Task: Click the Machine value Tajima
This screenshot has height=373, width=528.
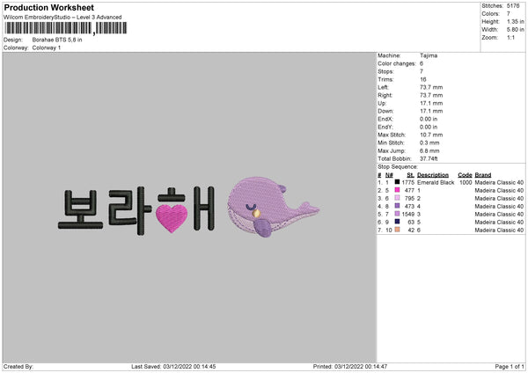Action: tap(429, 55)
